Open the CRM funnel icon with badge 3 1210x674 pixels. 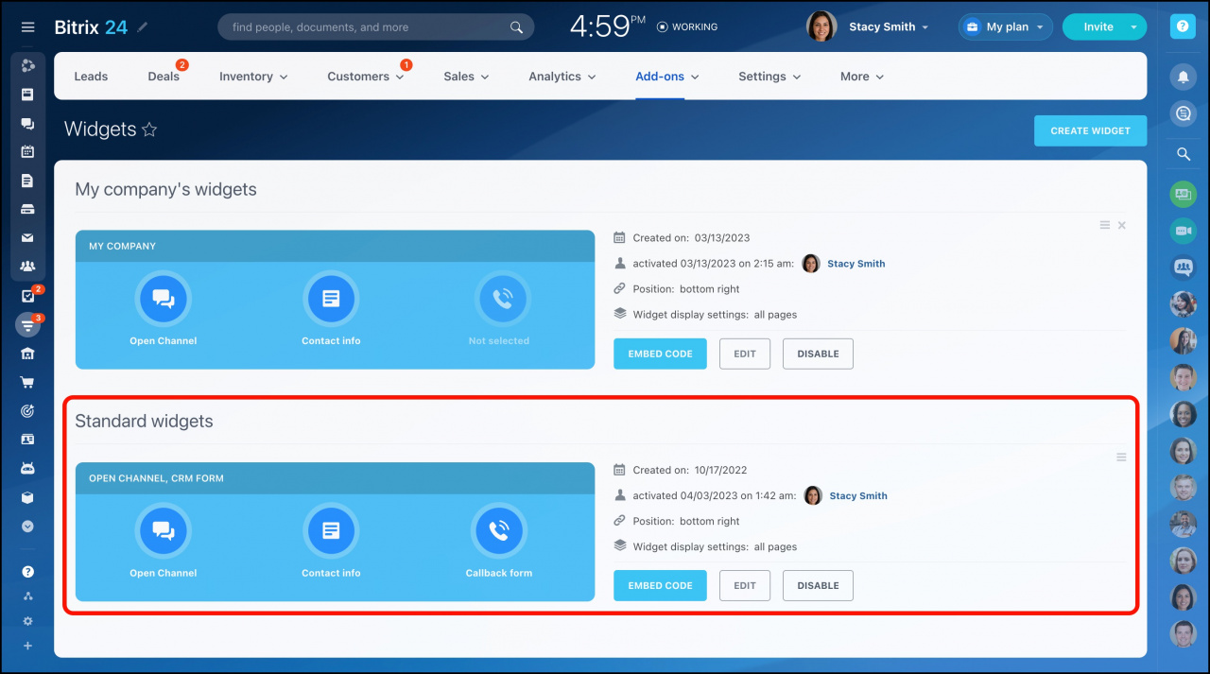[x=27, y=325]
